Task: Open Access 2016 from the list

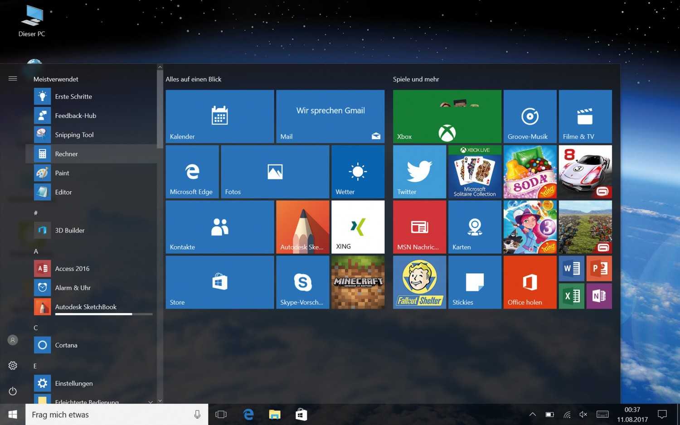Action: pyautogui.click(x=91, y=268)
